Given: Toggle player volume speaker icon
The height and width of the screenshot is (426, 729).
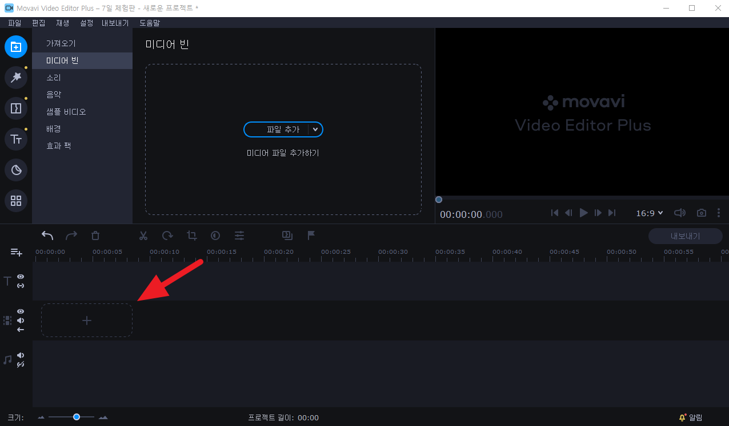Looking at the screenshot, I should pos(680,213).
